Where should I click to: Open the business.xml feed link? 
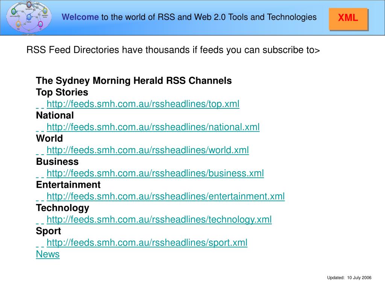(x=155, y=173)
